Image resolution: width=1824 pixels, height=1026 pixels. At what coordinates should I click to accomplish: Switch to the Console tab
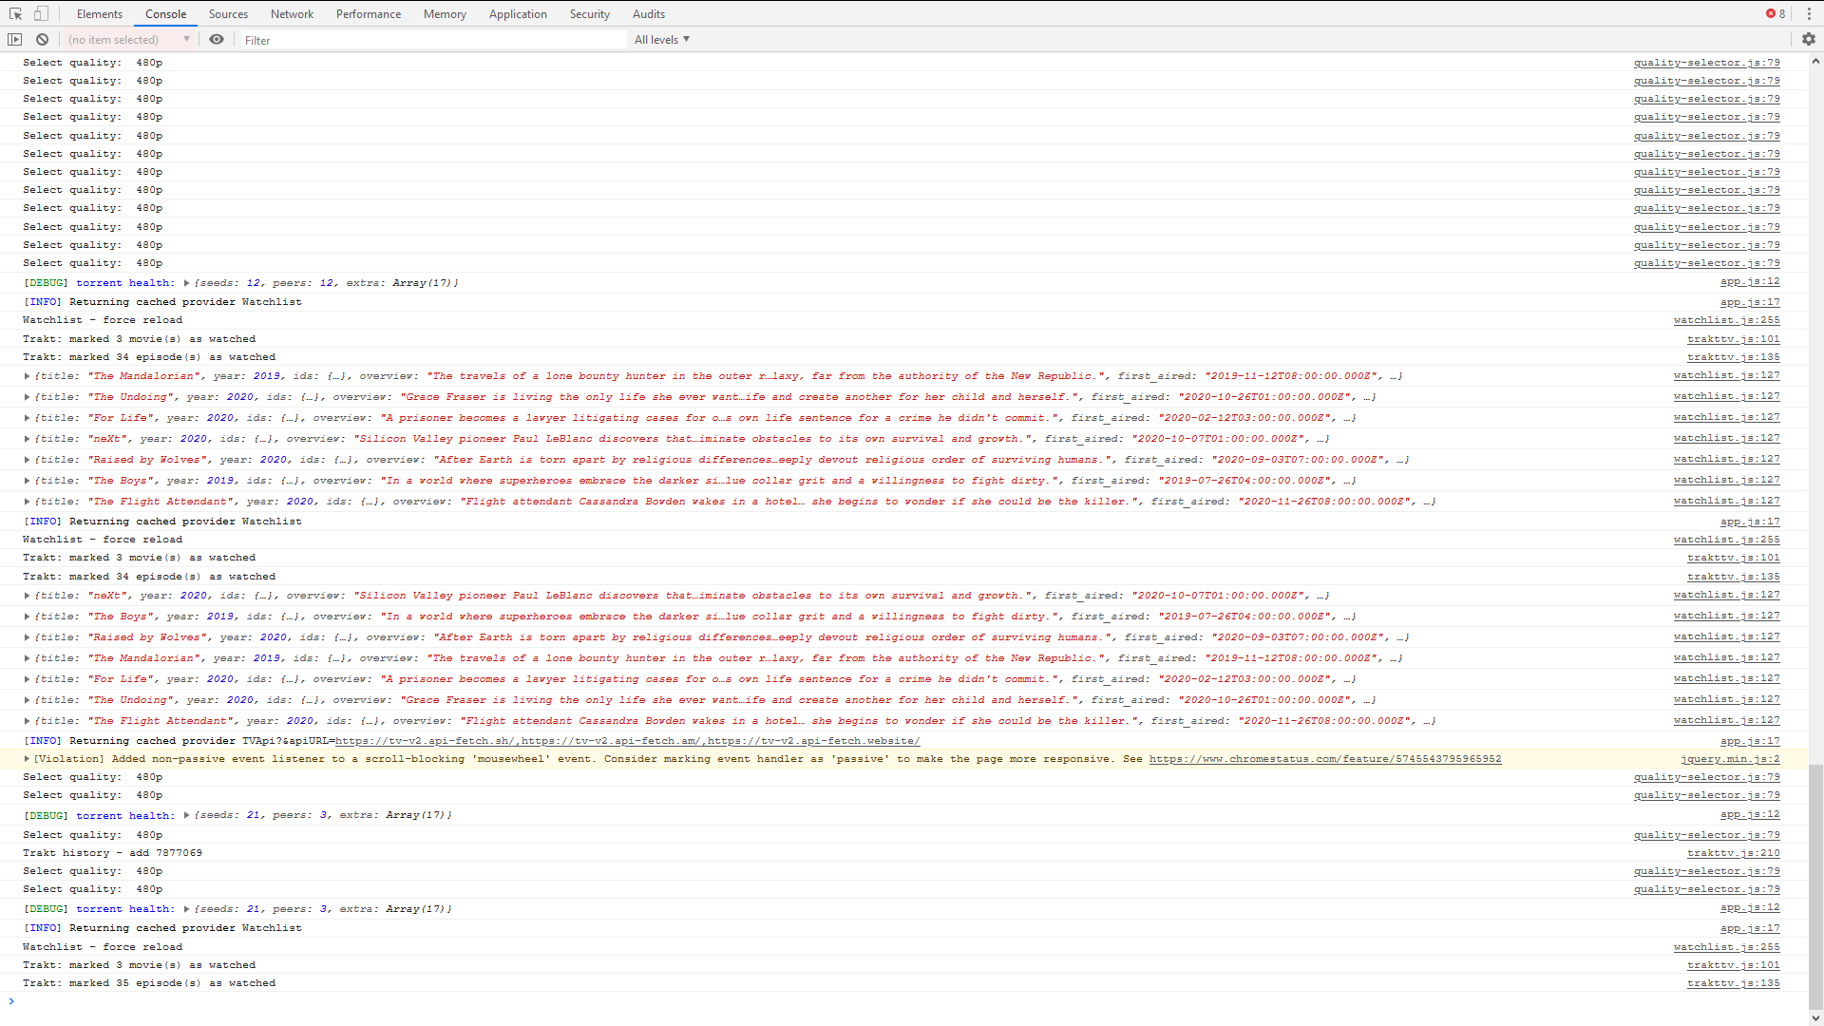click(x=165, y=13)
